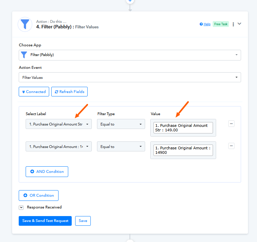Remove the first condition with minus icon
This screenshot has height=242, width=257.
pos(231,124)
